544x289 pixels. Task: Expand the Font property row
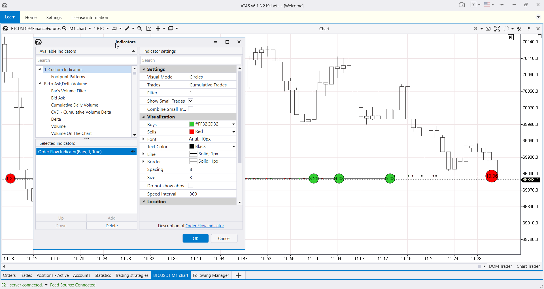[x=143, y=139]
